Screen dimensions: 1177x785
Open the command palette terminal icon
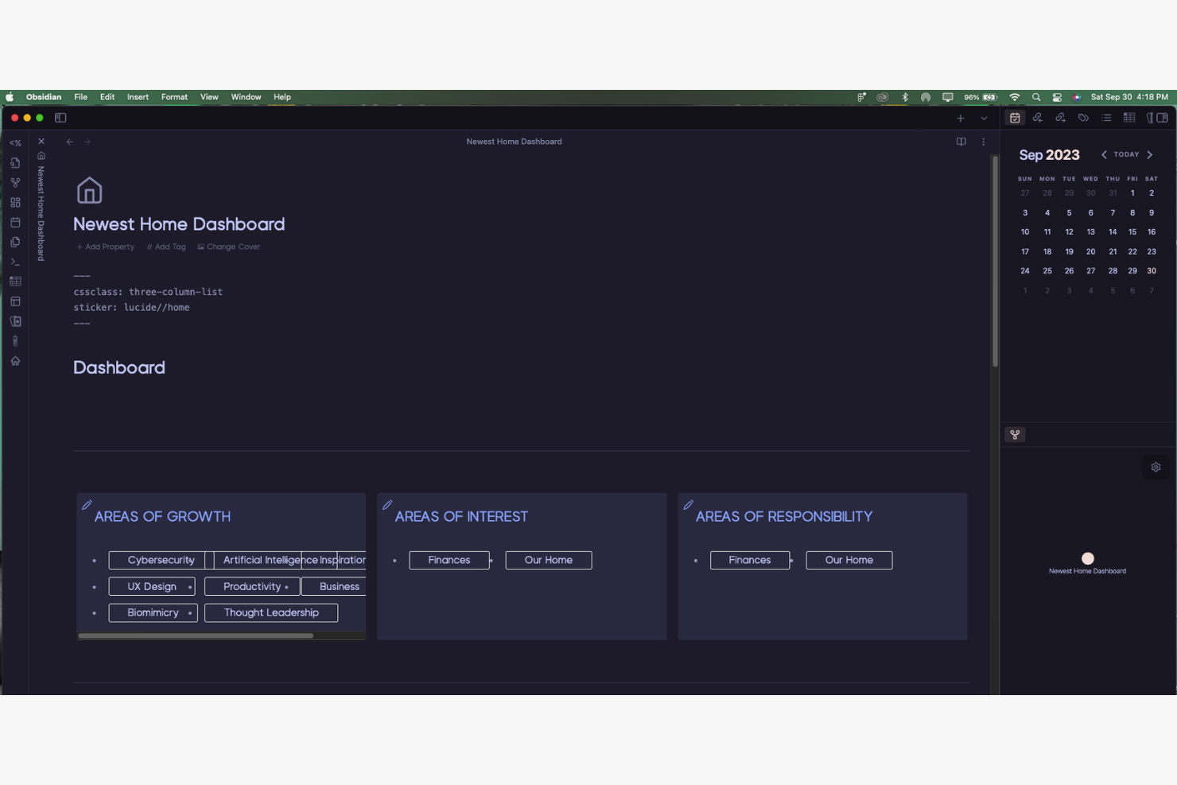tap(15, 262)
